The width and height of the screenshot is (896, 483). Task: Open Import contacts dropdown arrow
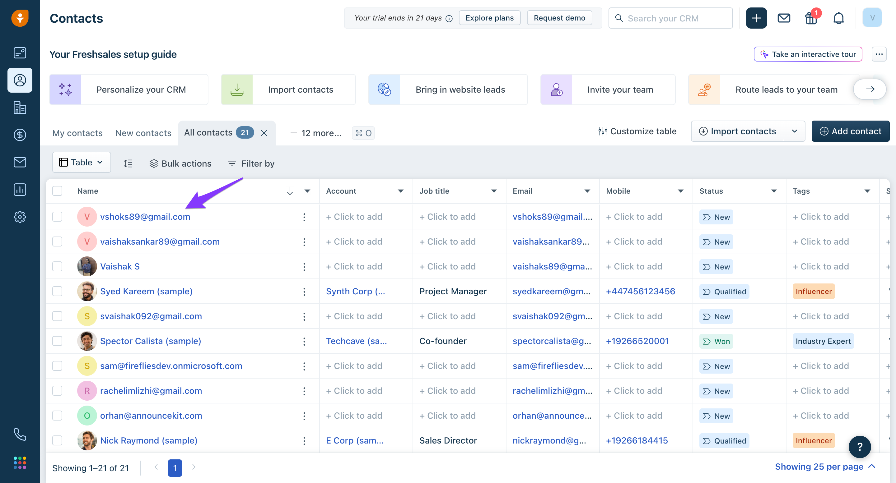795,131
